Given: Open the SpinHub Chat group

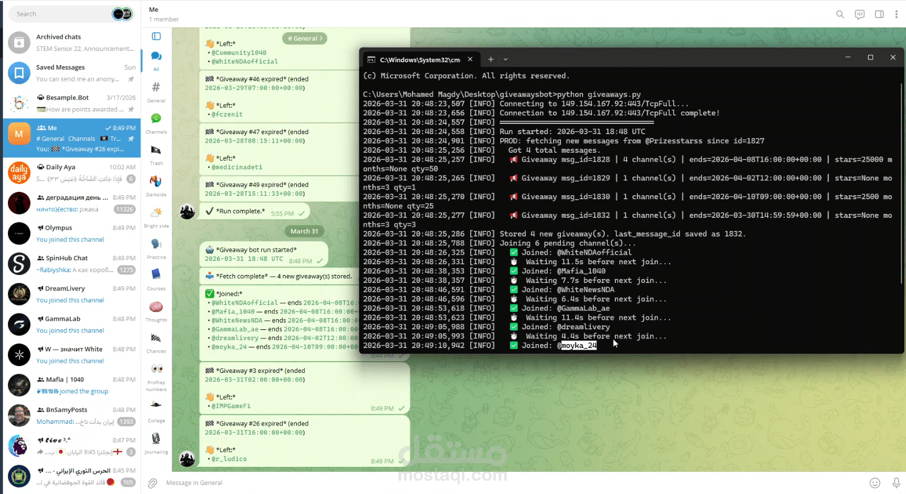Looking at the screenshot, I should (72, 264).
